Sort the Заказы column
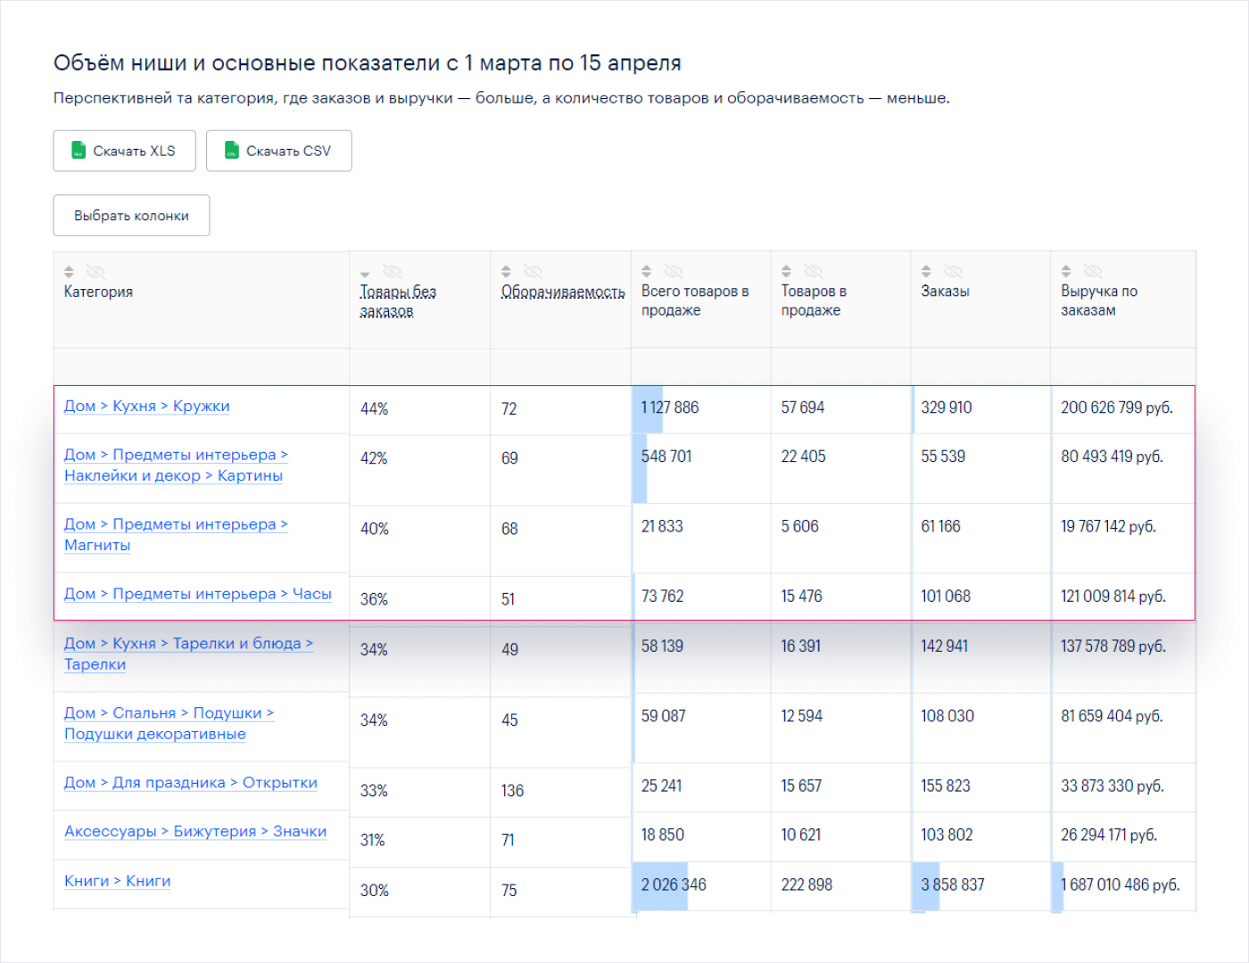This screenshot has height=963, width=1249. 926,270
